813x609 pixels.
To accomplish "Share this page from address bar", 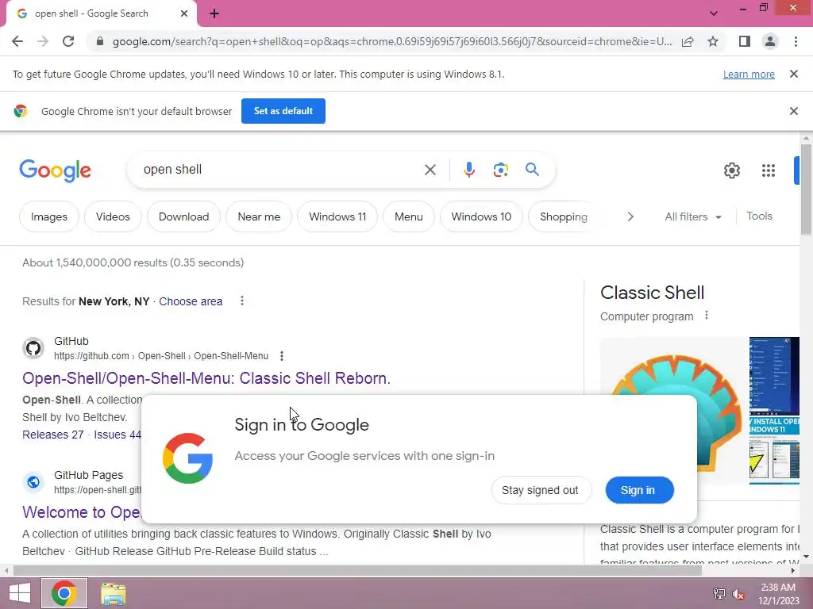I will 688,41.
